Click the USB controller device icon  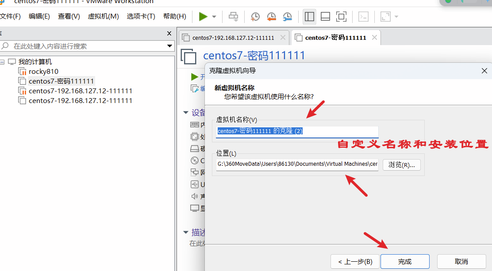point(195,184)
